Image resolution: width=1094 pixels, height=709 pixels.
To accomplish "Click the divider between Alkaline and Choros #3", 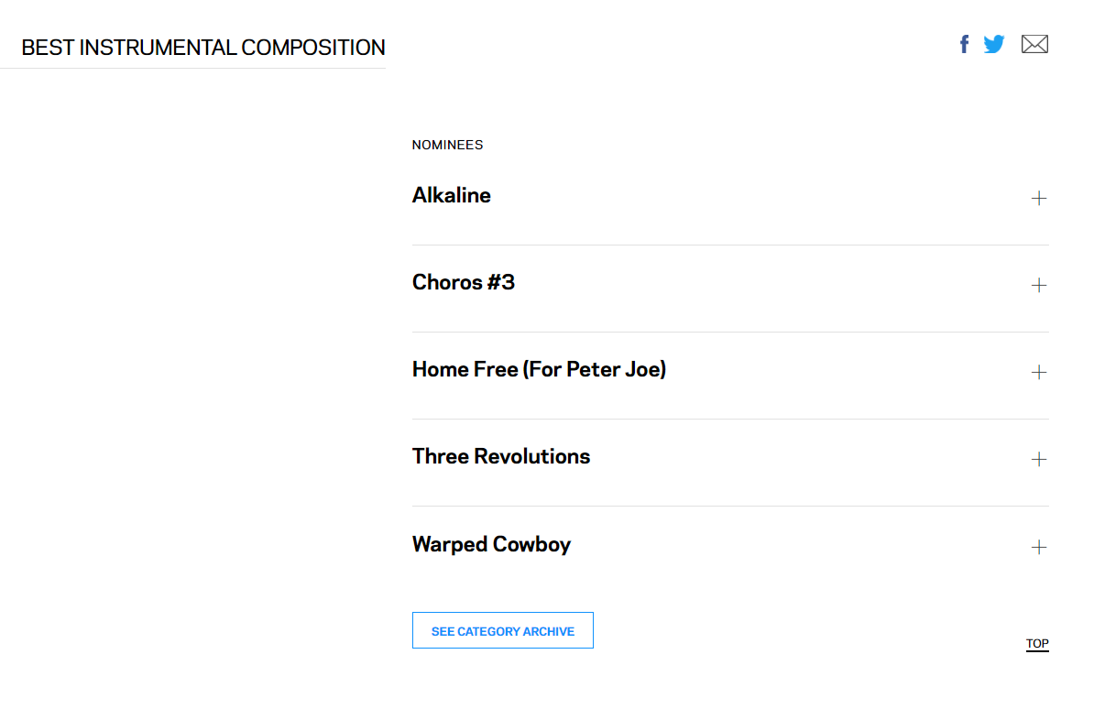I will [730, 245].
